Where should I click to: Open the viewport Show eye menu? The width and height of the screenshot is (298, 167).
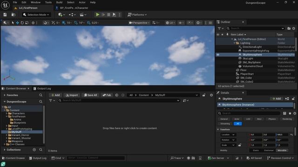(x=181, y=23)
